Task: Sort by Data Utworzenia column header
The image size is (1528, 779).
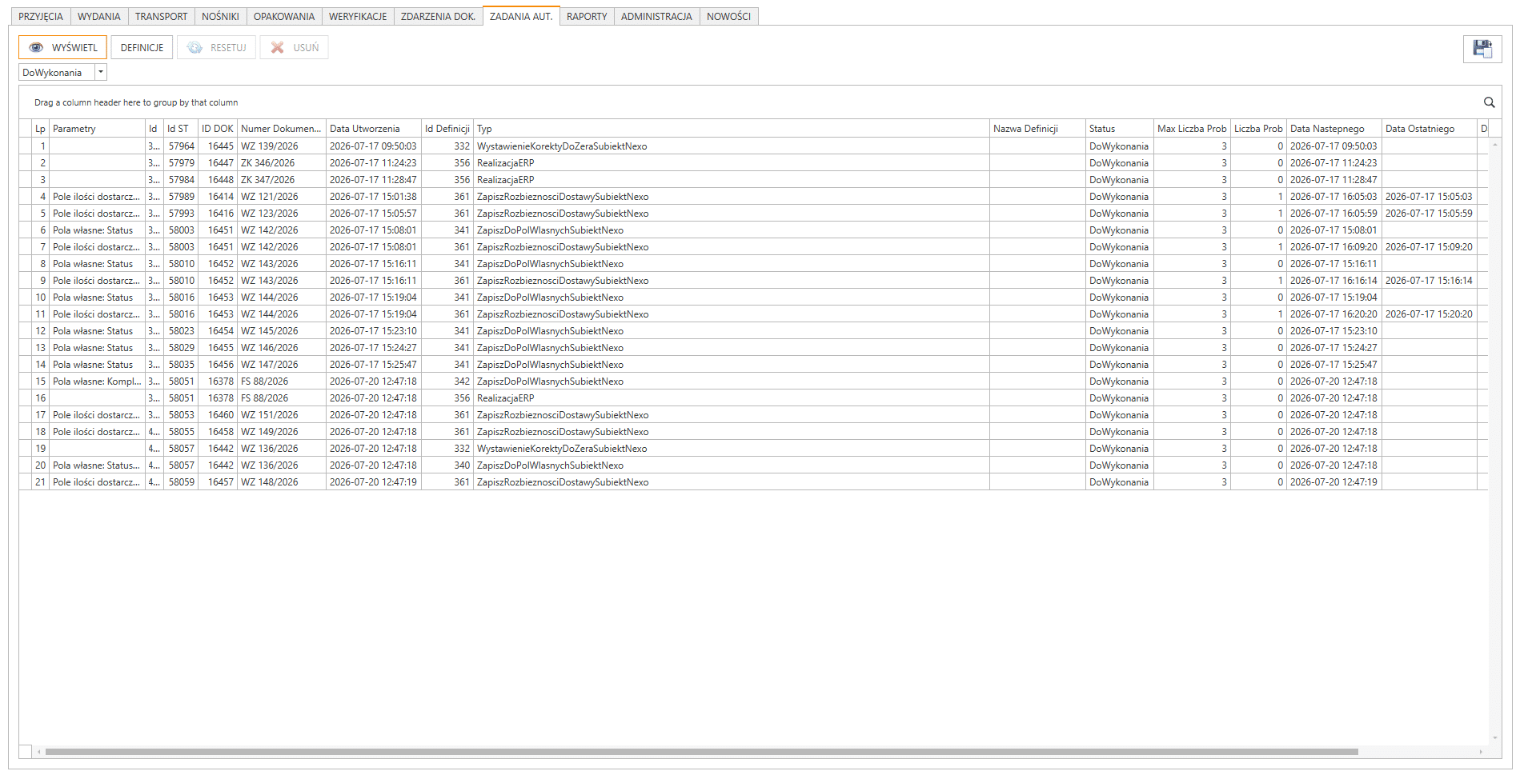Action: coord(373,129)
